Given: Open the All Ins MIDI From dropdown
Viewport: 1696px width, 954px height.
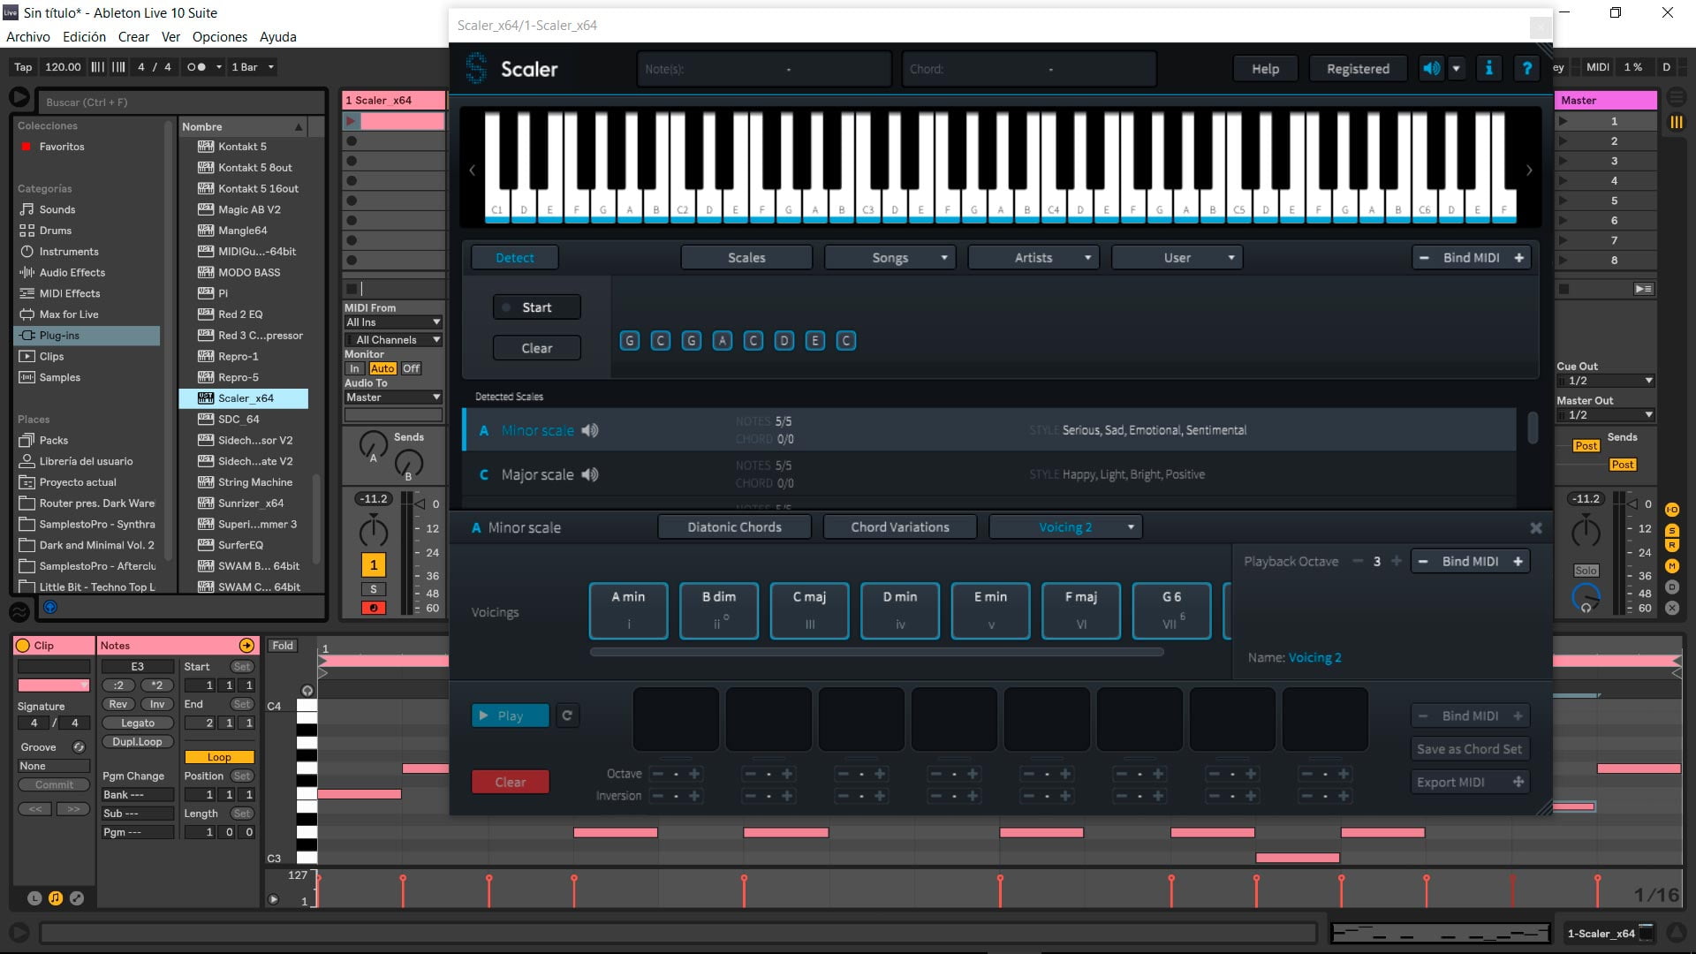Looking at the screenshot, I should pos(393,322).
